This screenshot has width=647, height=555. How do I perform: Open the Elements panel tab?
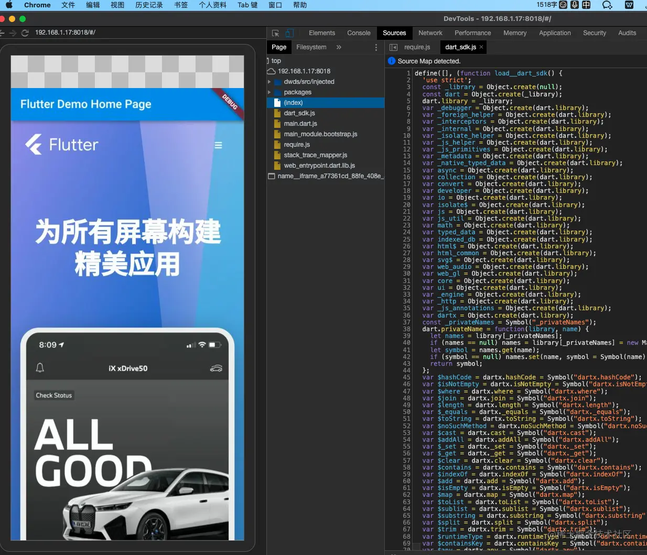coord(322,33)
